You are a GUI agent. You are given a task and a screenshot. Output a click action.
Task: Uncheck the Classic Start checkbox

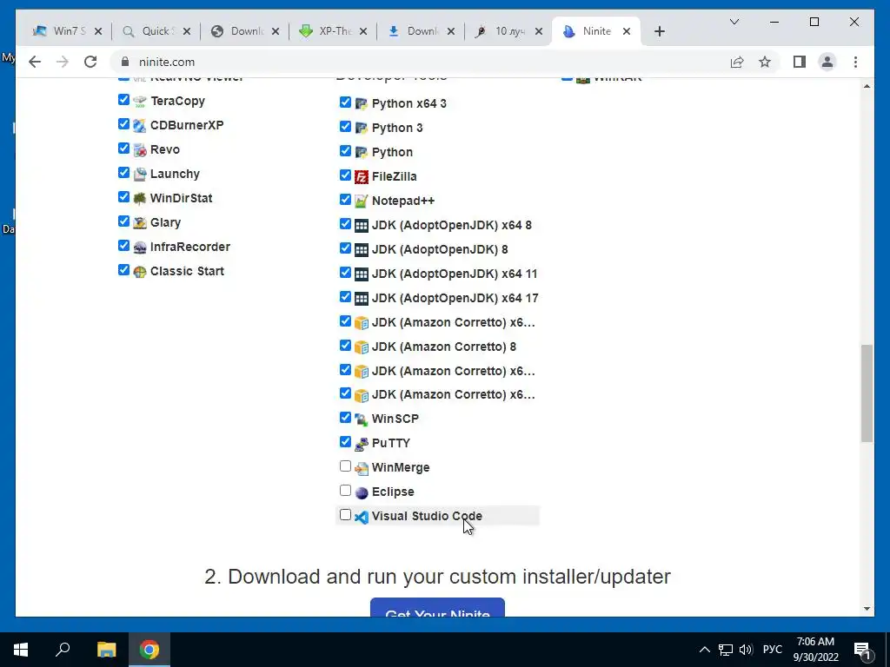point(123,270)
